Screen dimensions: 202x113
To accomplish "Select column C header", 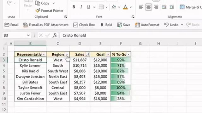I will 58,44.
